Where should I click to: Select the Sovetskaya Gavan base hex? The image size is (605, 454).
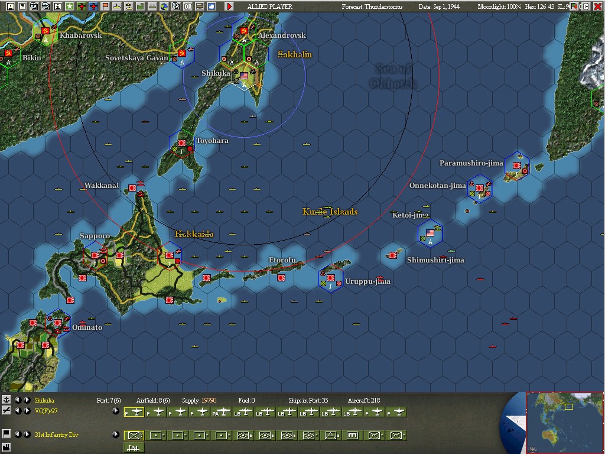182,54
